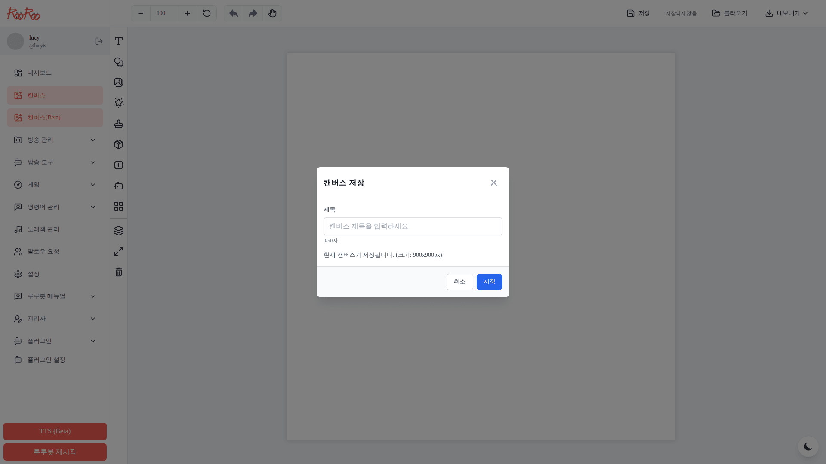This screenshot has width=826, height=464.
Task: Open the Layers panel icon
Action: (x=119, y=231)
